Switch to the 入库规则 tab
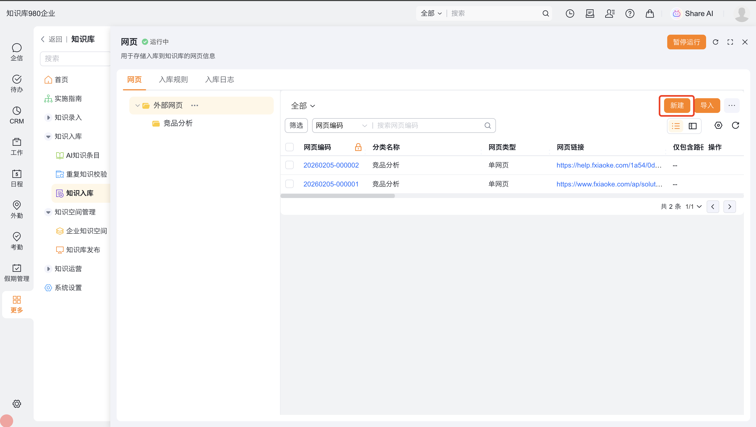 point(173,80)
